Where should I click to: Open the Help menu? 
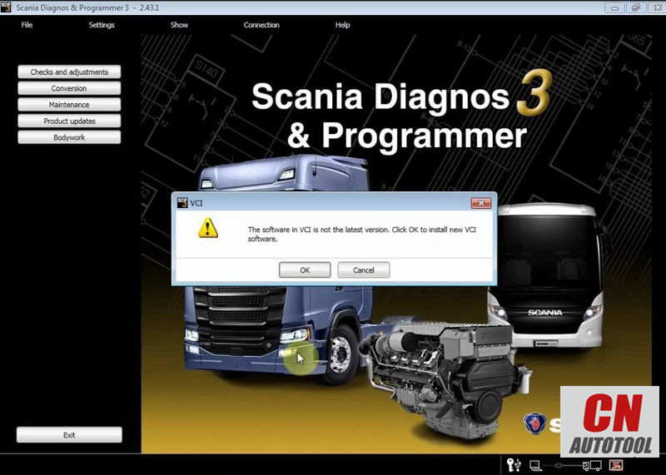click(x=342, y=25)
